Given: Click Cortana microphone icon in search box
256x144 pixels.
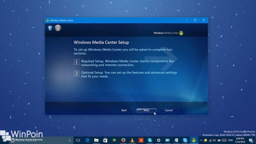Looking at the screenshot, I should pyautogui.click(x=70, y=140).
